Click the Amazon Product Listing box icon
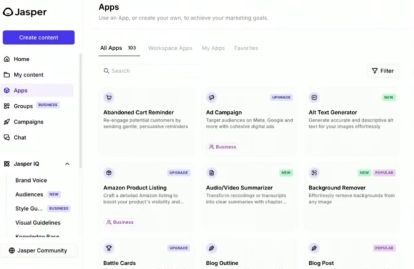Image resolution: width=414 pixels, height=269 pixels. (109, 173)
